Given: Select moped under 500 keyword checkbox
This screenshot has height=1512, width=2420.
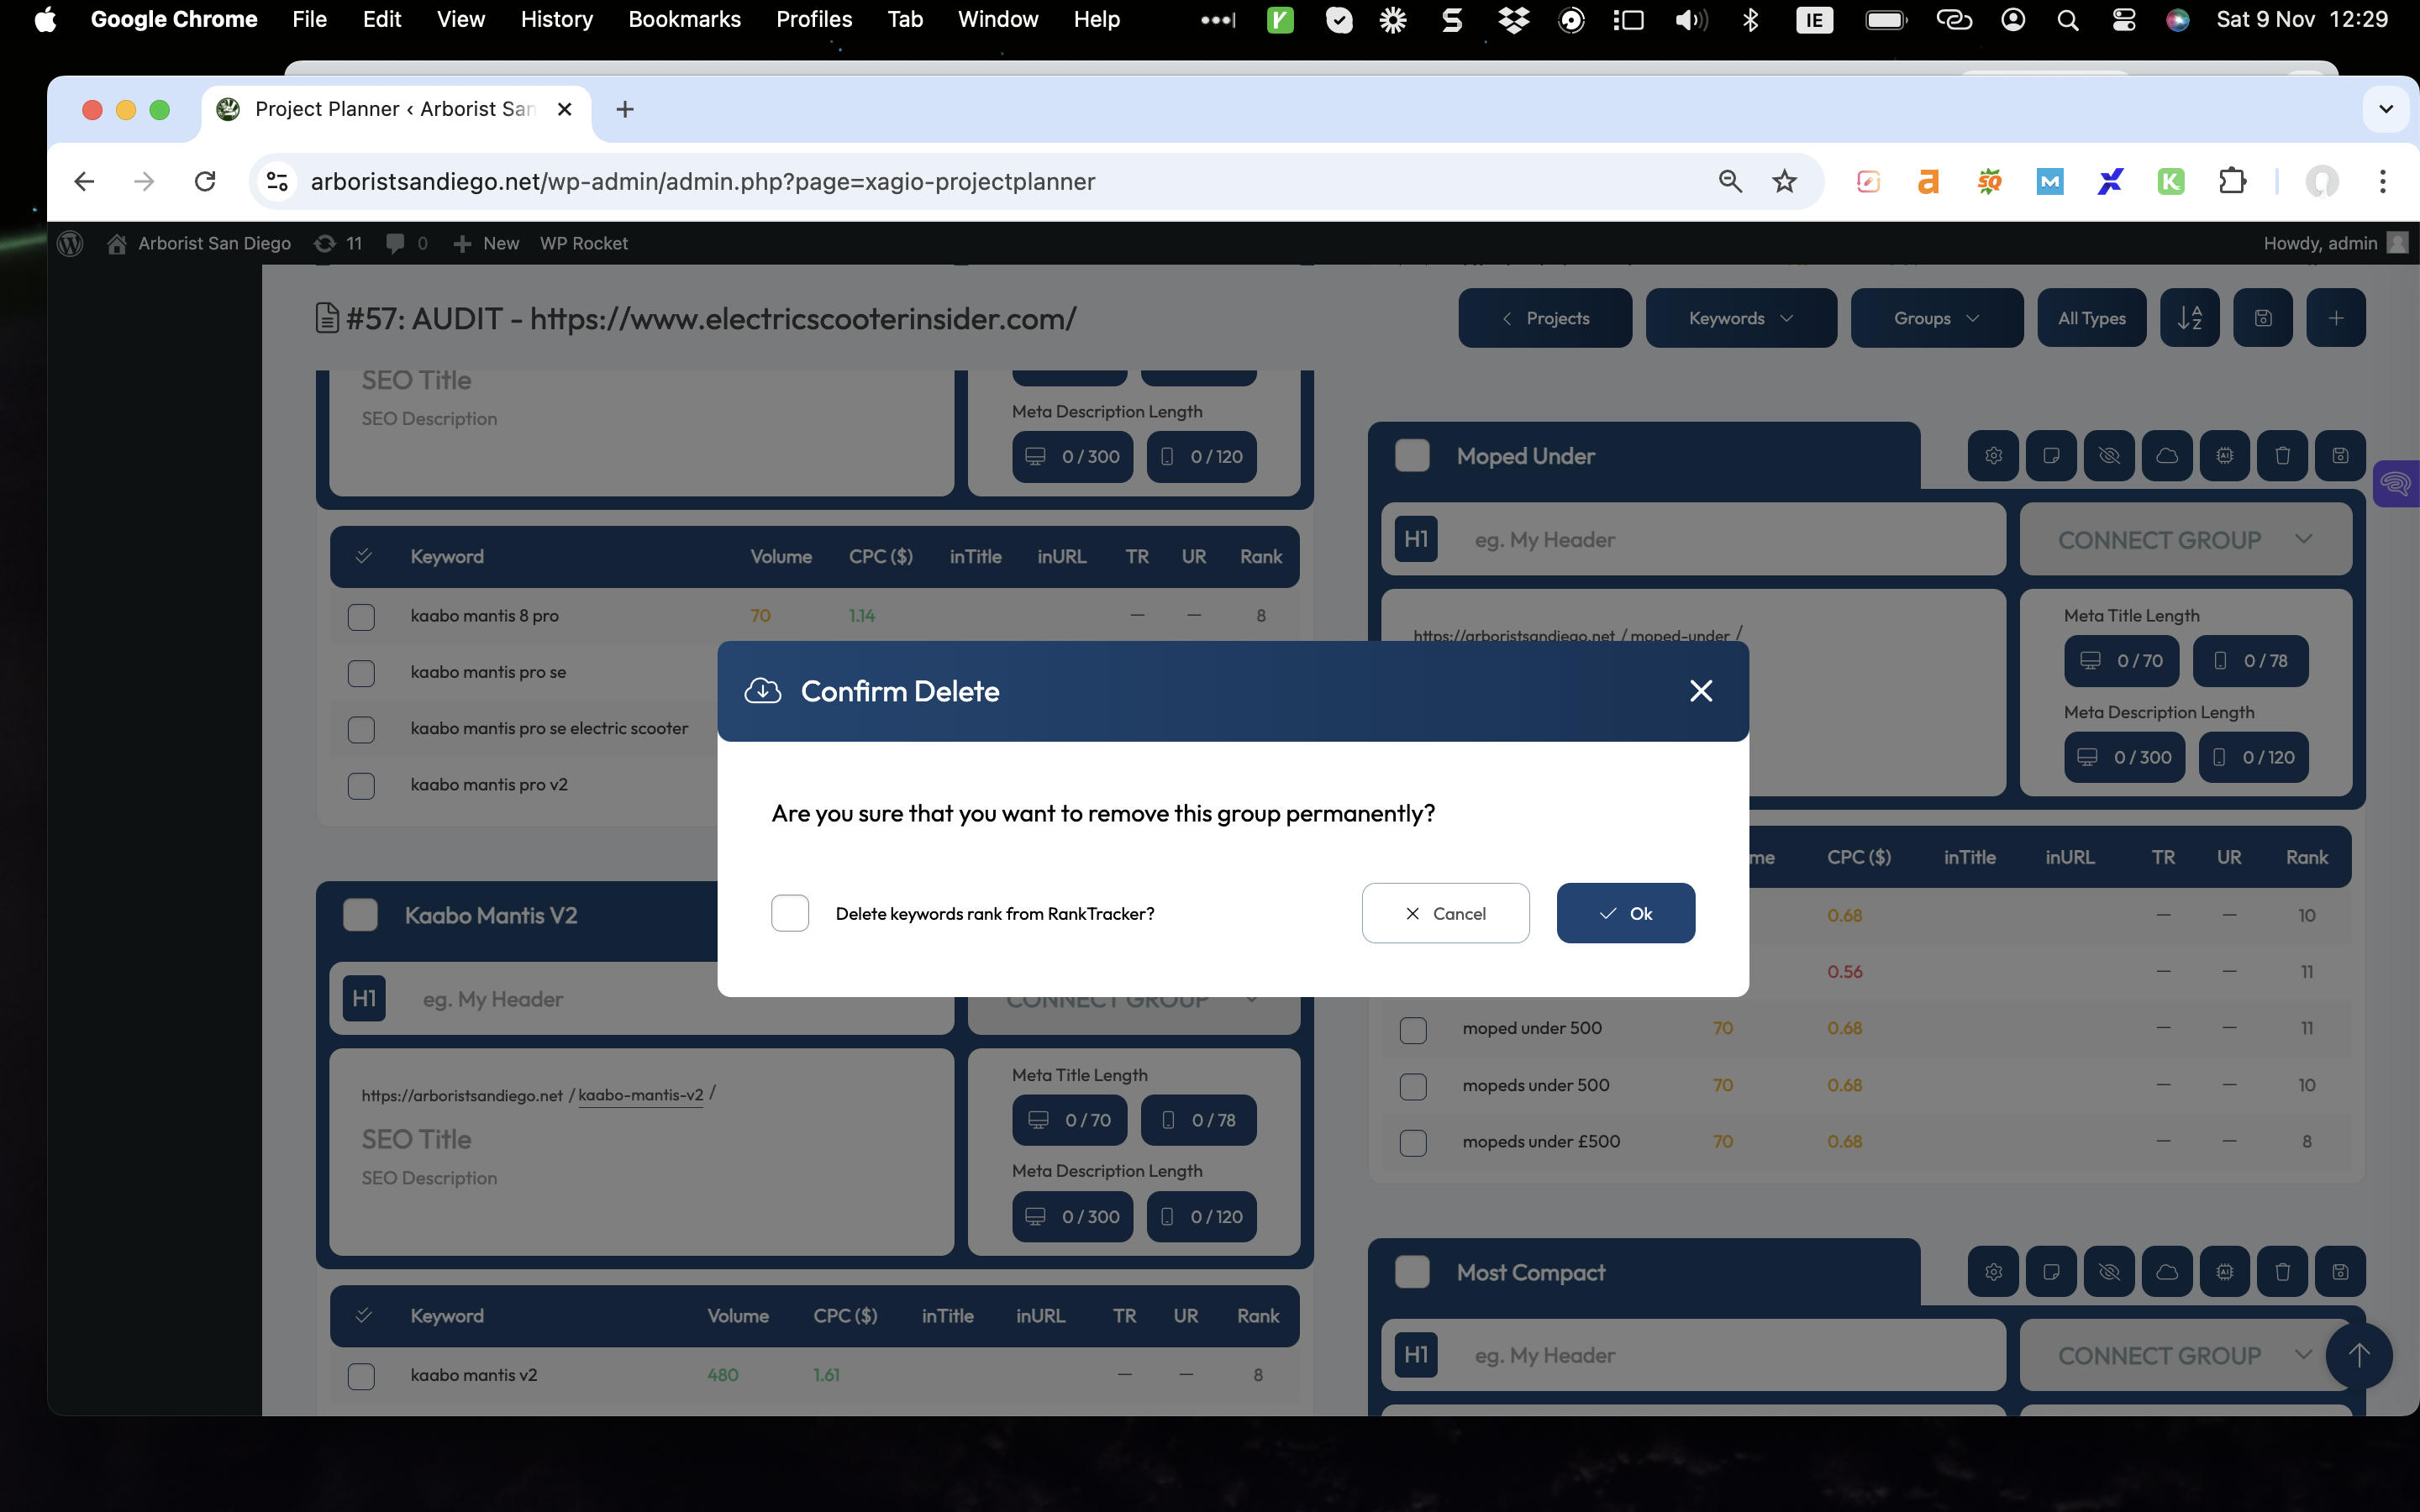Looking at the screenshot, I should pos(1413,1029).
